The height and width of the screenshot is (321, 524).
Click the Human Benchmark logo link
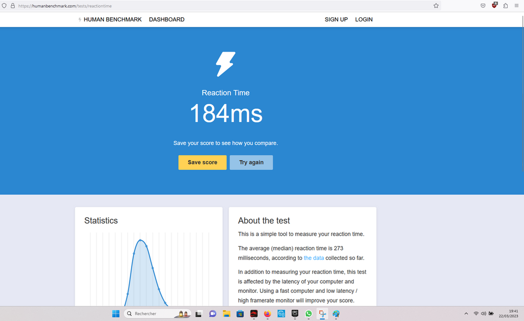coord(109,19)
